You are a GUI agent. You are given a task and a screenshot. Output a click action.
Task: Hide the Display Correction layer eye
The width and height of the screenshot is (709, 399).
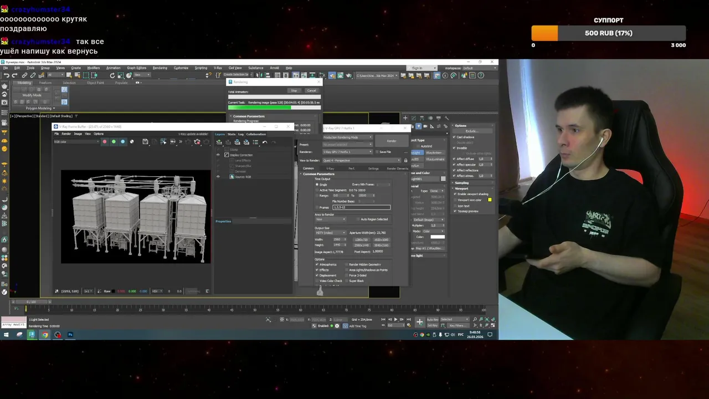tap(218, 155)
